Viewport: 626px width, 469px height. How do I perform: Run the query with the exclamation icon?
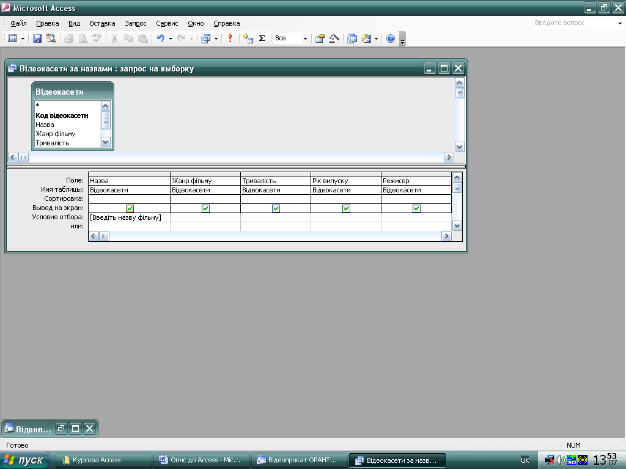(x=230, y=38)
